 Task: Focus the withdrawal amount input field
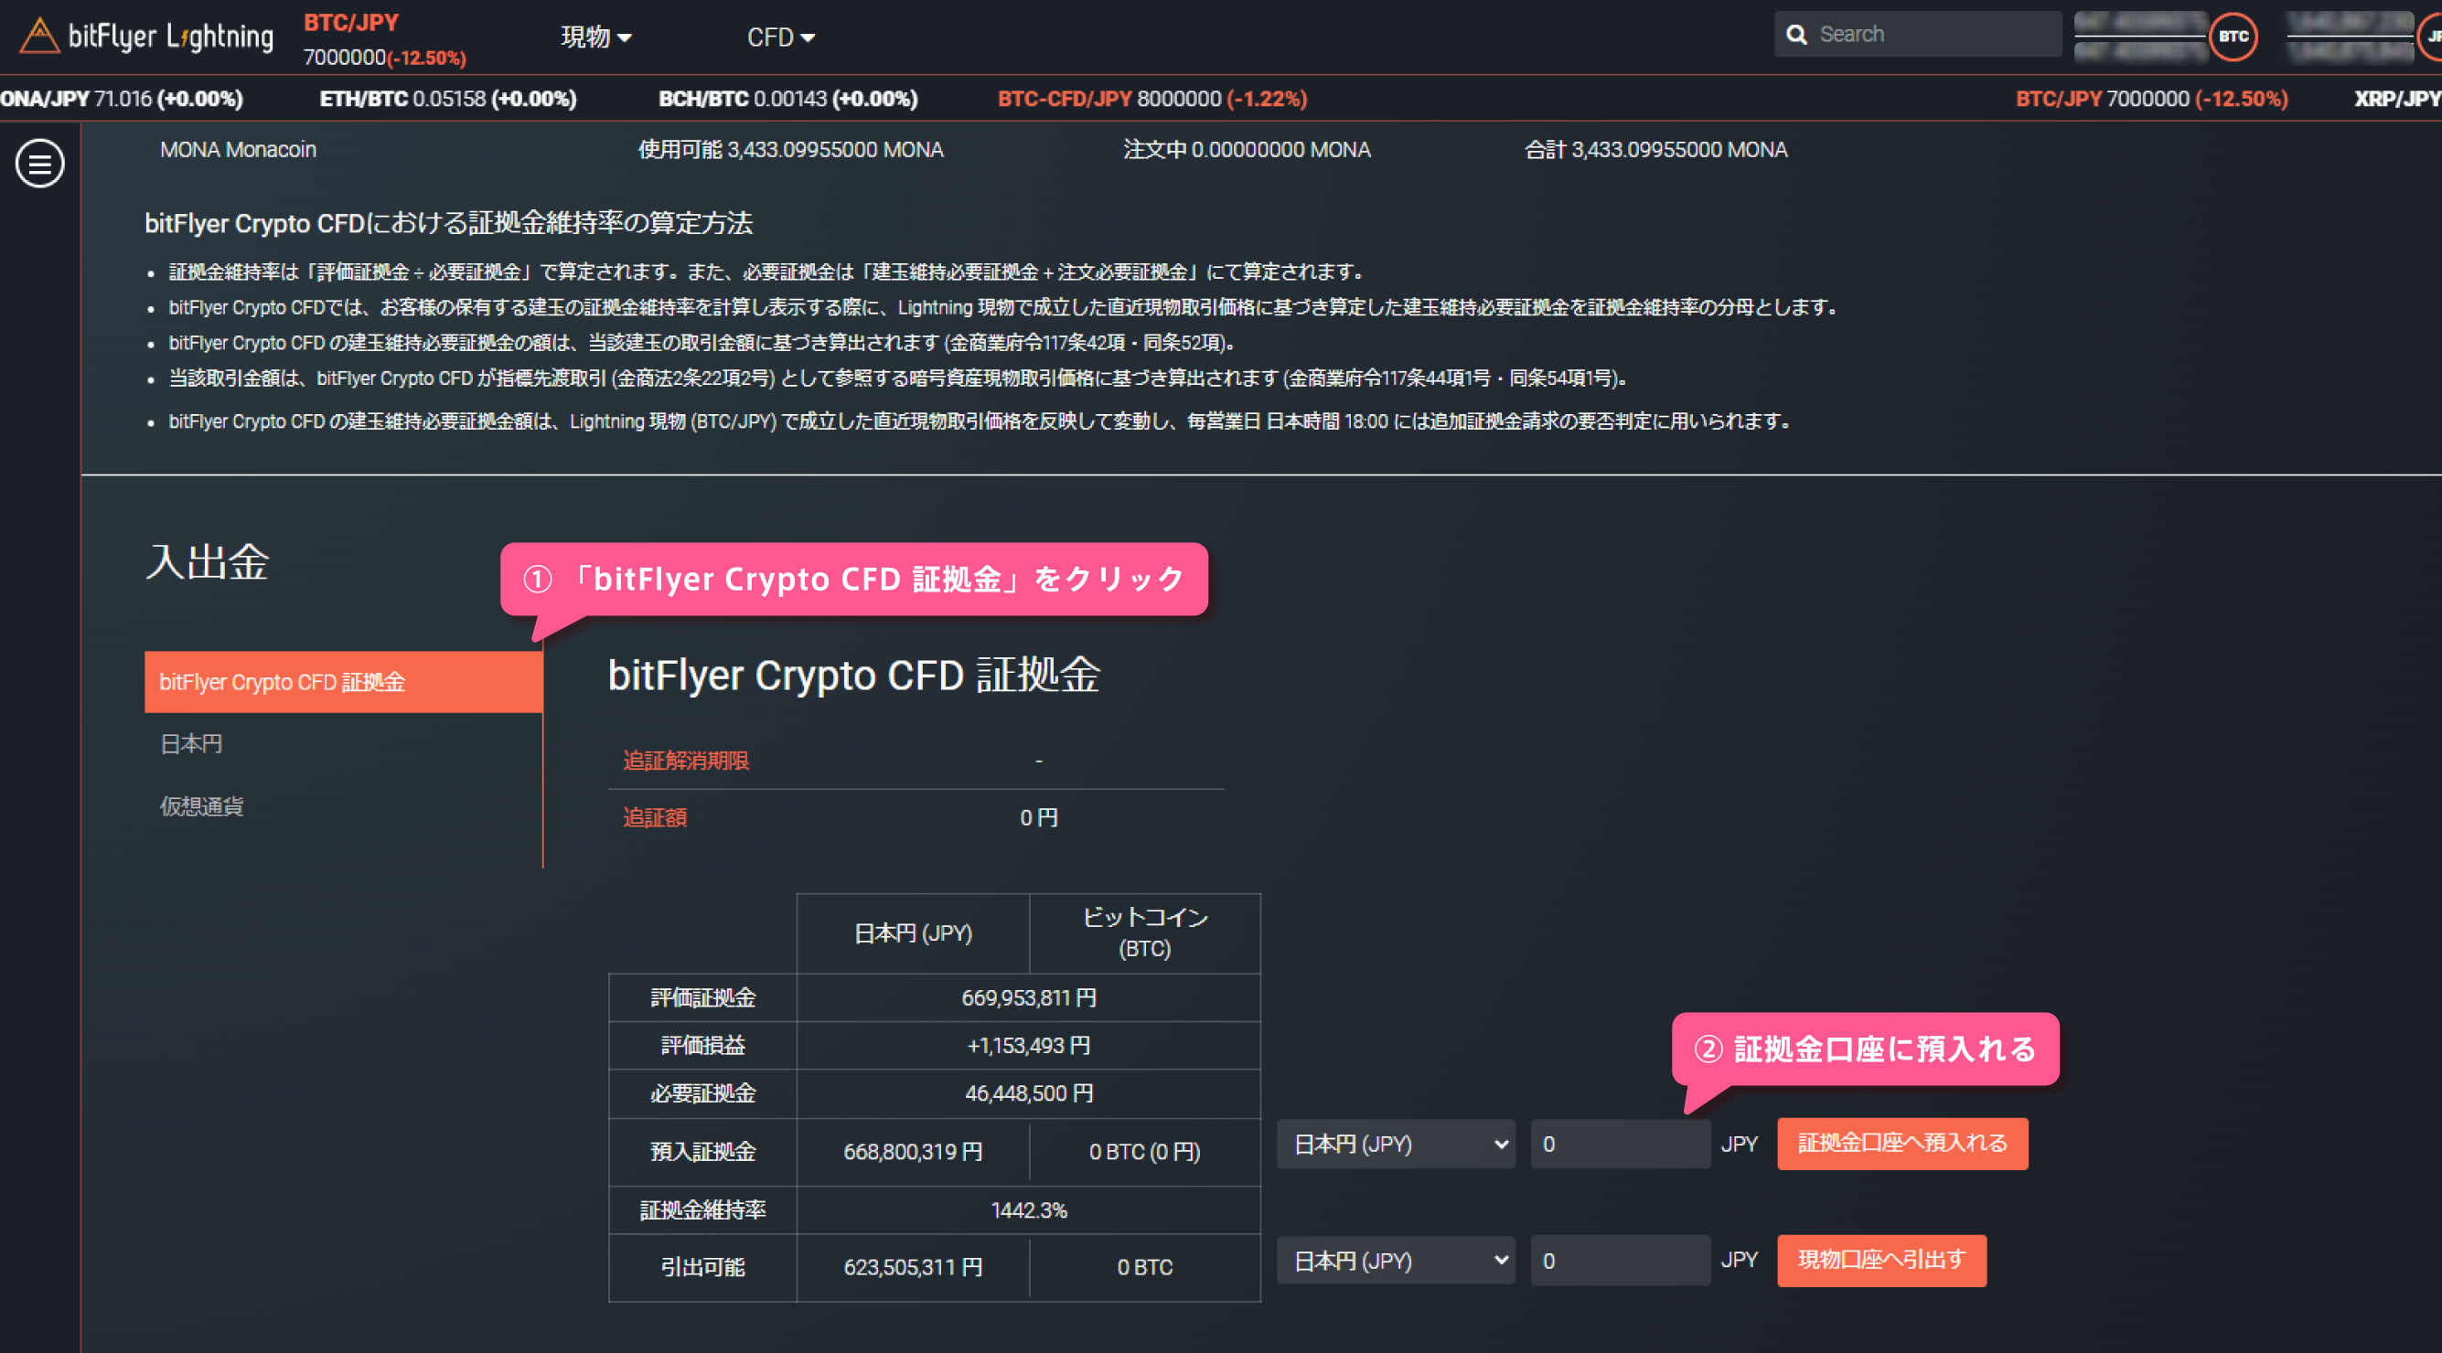coord(1619,1260)
